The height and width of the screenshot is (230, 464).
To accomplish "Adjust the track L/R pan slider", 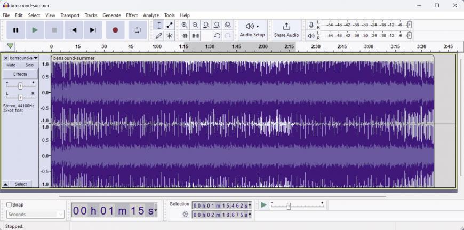I will click(x=20, y=97).
